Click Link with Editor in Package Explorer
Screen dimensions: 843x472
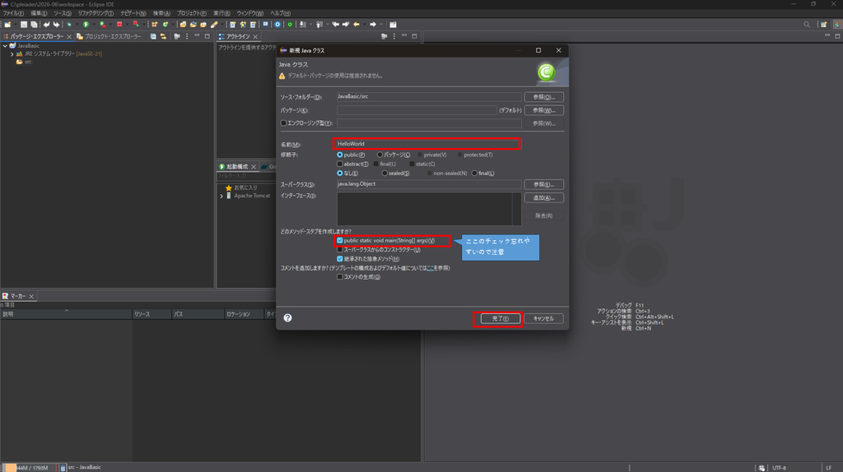pos(163,36)
